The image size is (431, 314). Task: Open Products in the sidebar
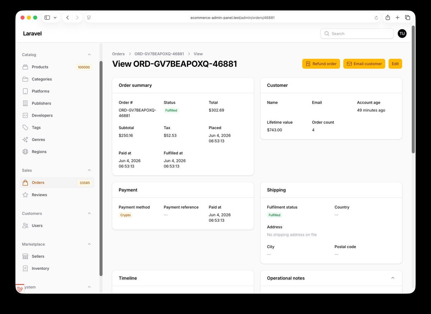coord(57,67)
